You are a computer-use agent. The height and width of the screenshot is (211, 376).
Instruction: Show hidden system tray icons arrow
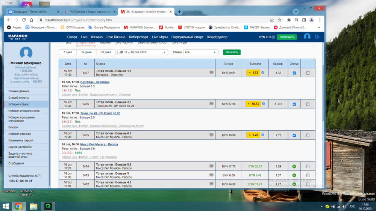(321, 206)
